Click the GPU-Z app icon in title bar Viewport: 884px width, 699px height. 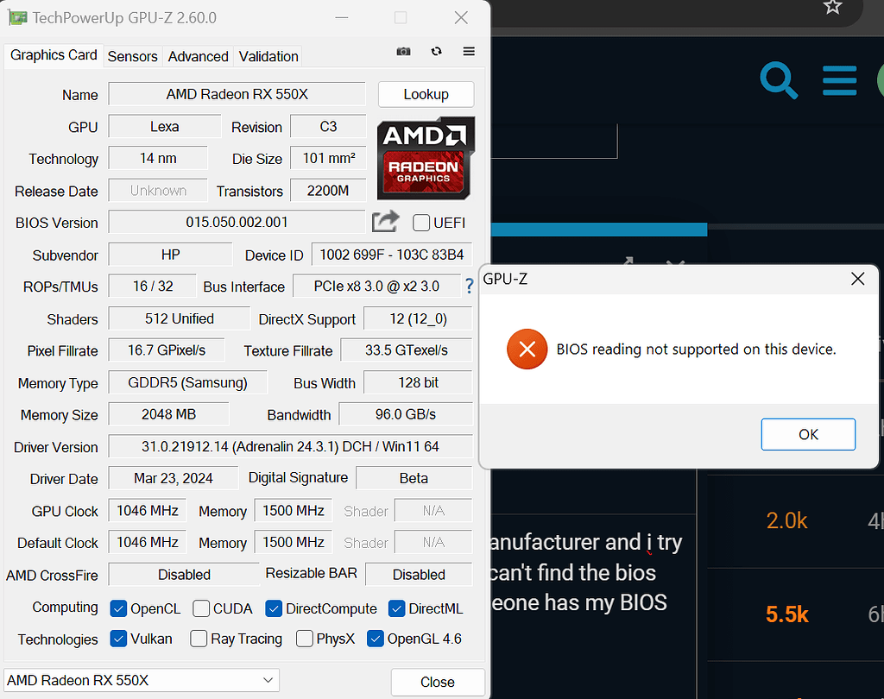pos(17,17)
